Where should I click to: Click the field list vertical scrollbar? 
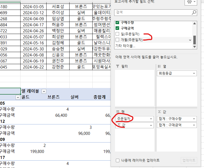194,40
